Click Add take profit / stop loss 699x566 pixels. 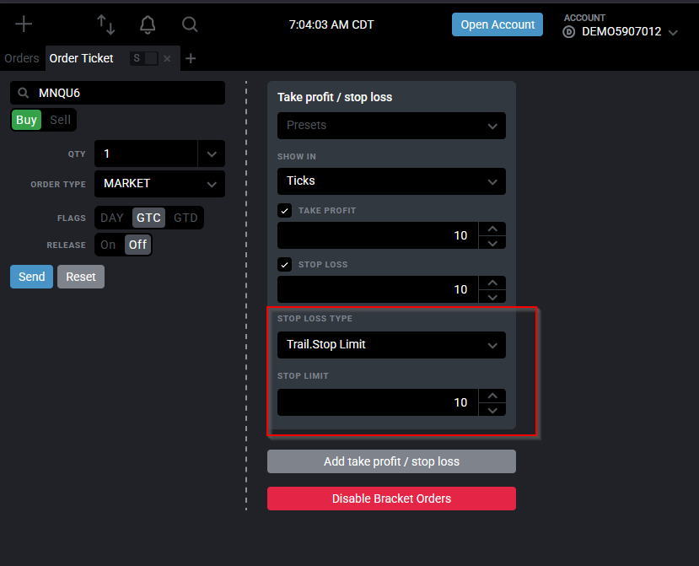click(x=391, y=461)
